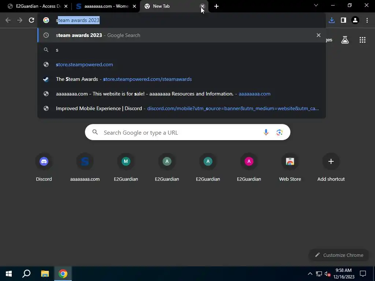Open the network status tray icon
This screenshot has height=281, width=375.
[x=319, y=274]
